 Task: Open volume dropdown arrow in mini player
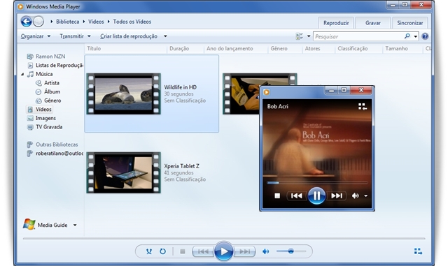pos(365,196)
